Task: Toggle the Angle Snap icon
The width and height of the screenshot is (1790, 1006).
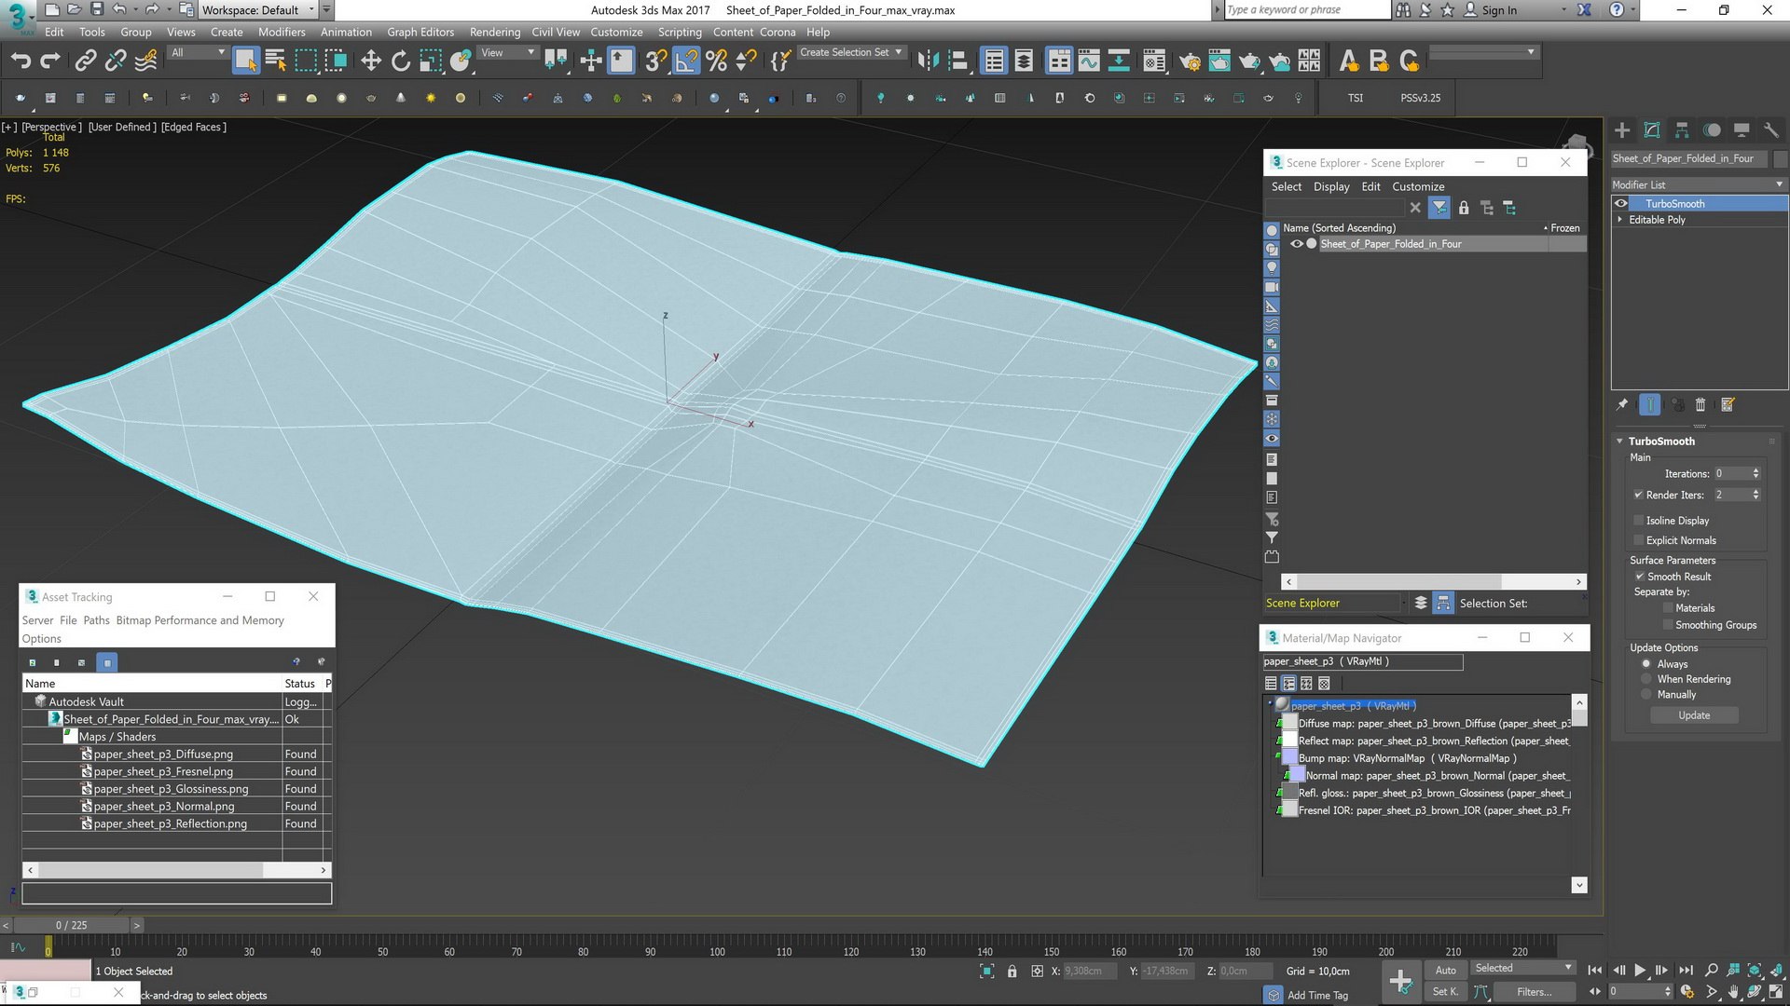Action: pos(686,61)
